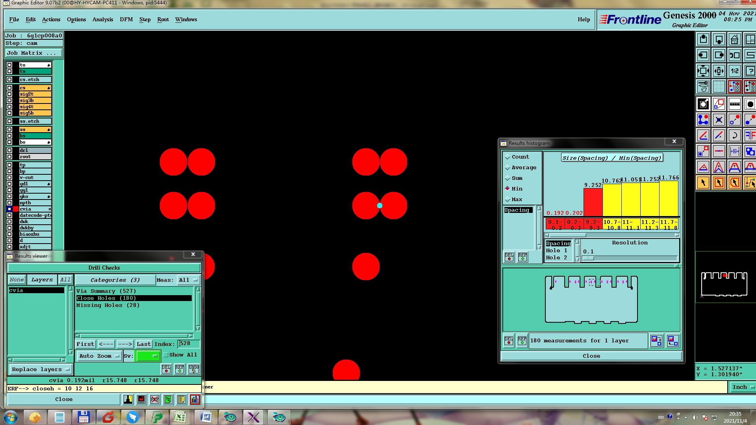Toggle checkbox for the drl layer
756x425 pixels.
click(x=9, y=150)
